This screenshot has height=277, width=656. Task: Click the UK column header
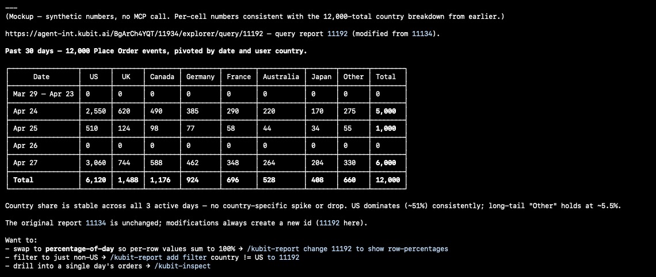click(x=127, y=77)
